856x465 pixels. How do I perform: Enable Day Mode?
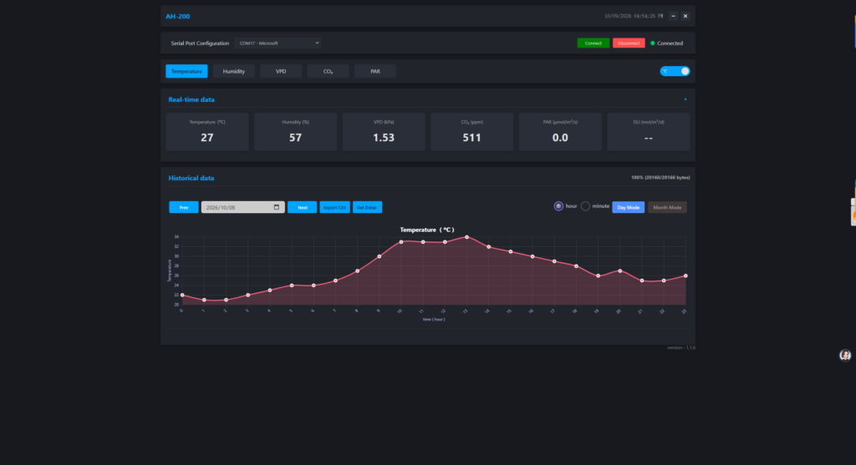tap(629, 207)
